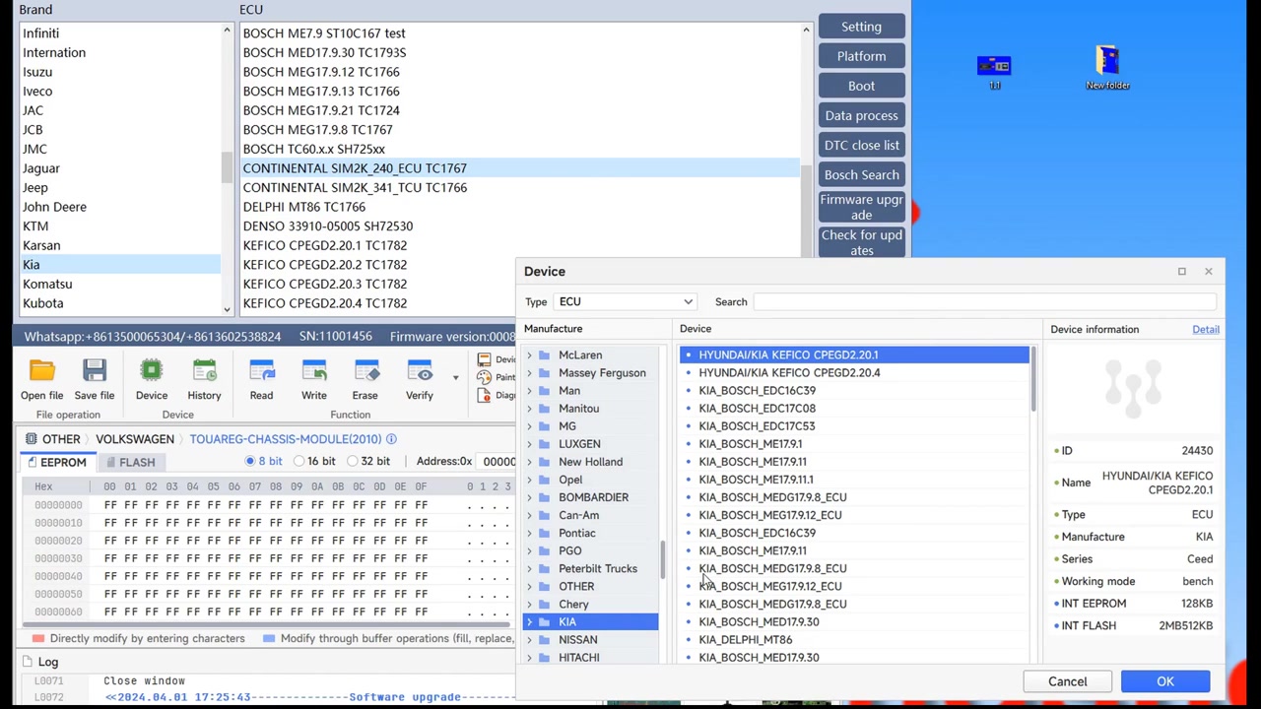Click the Erase function icon

click(x=365, y=371)
